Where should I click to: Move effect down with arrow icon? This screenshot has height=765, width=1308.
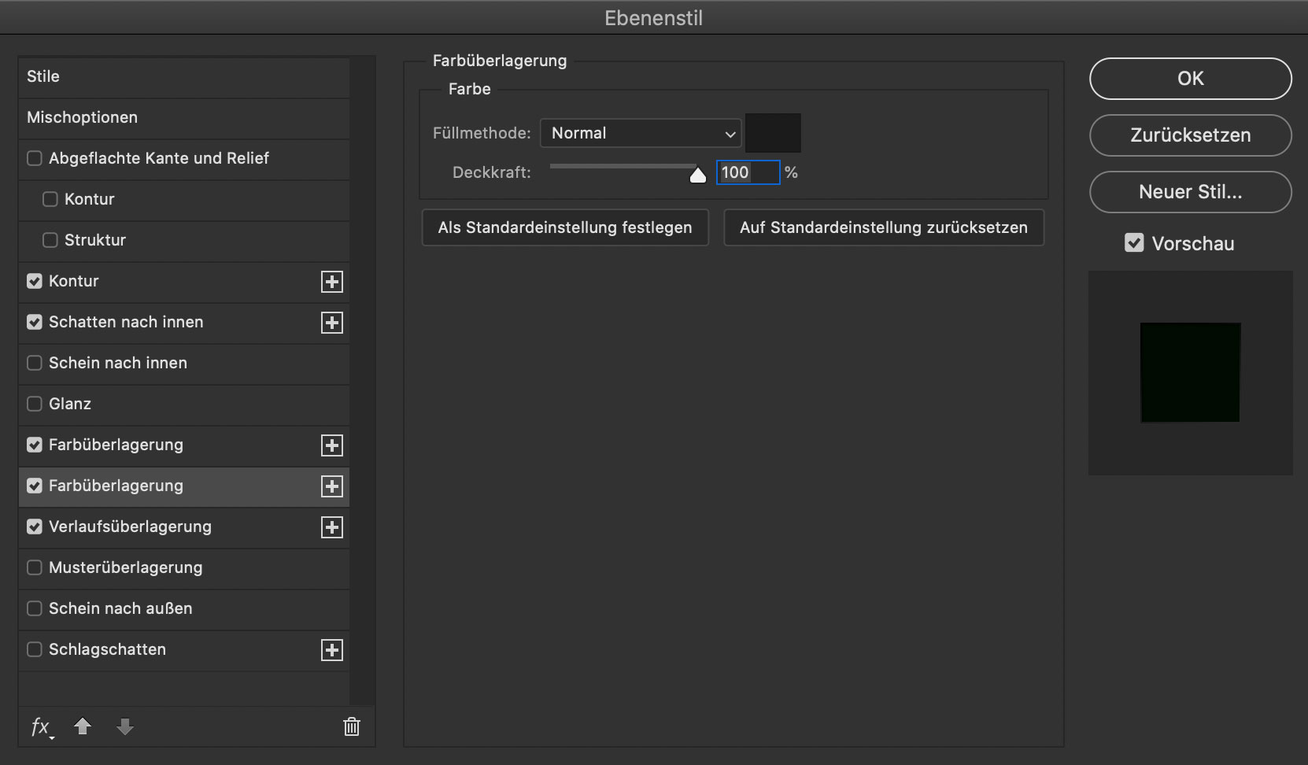125,726
